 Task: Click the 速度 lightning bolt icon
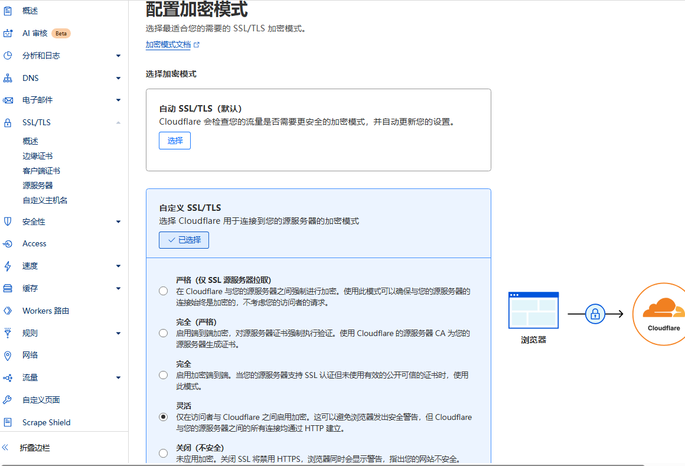pyautogui.click(x=8, y=266)
